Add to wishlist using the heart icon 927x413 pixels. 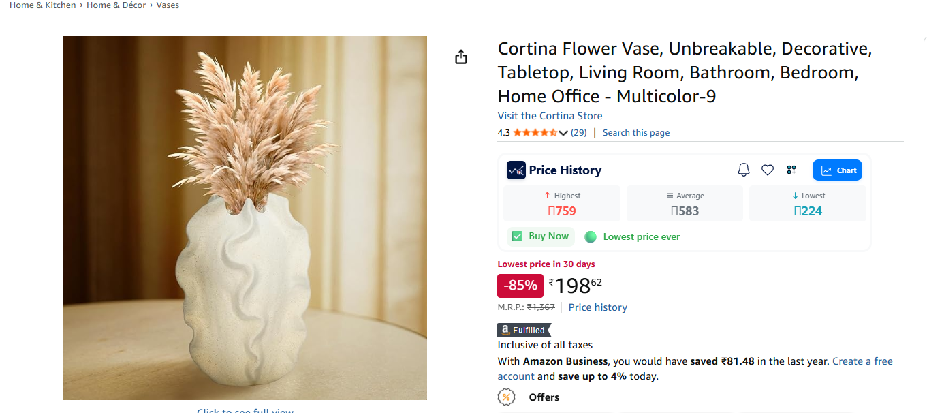[x=768, y=170]
